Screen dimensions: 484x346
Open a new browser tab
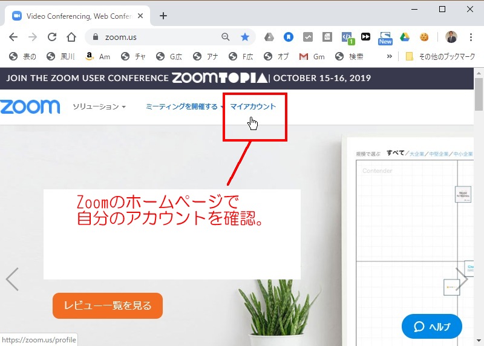point(163,16)
